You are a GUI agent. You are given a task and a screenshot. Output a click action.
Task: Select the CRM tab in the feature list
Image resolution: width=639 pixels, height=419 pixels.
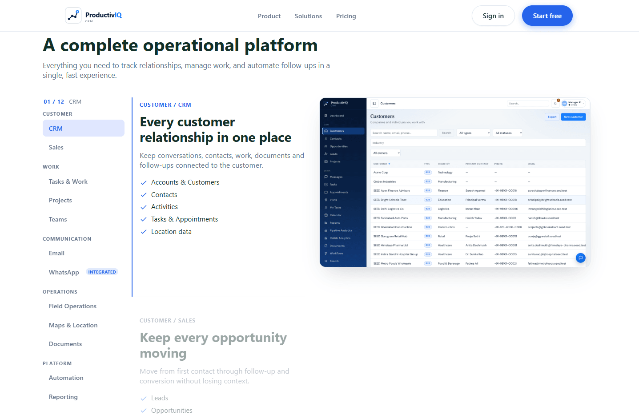84,128
